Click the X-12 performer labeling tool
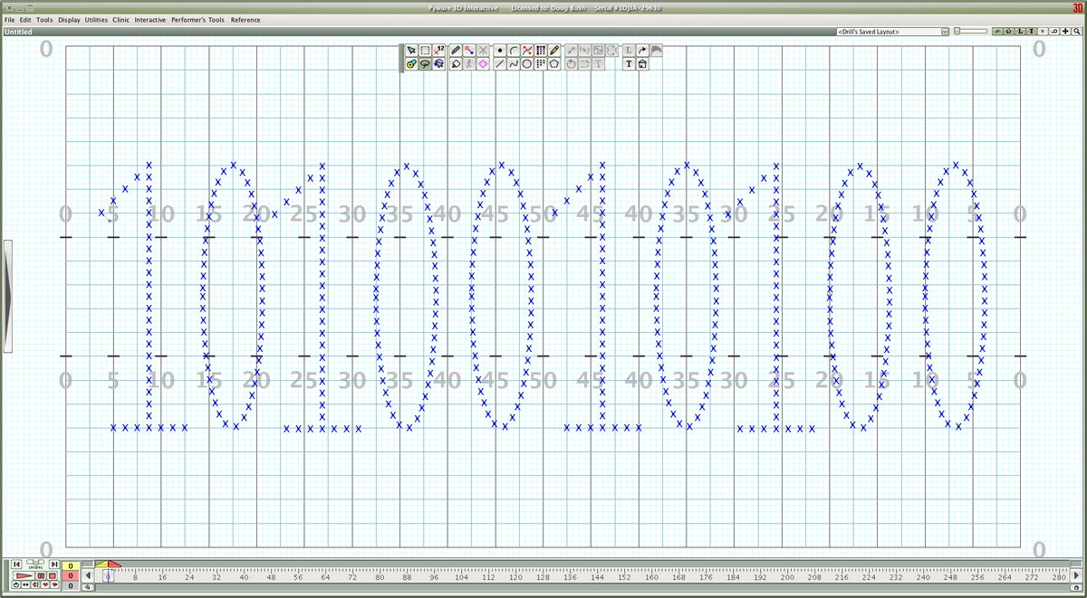Screen dimensions: 1087x598 [438, 51]
